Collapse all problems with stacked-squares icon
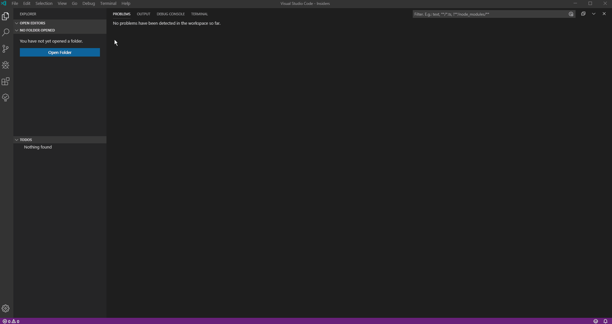 (x=583, y=14)
